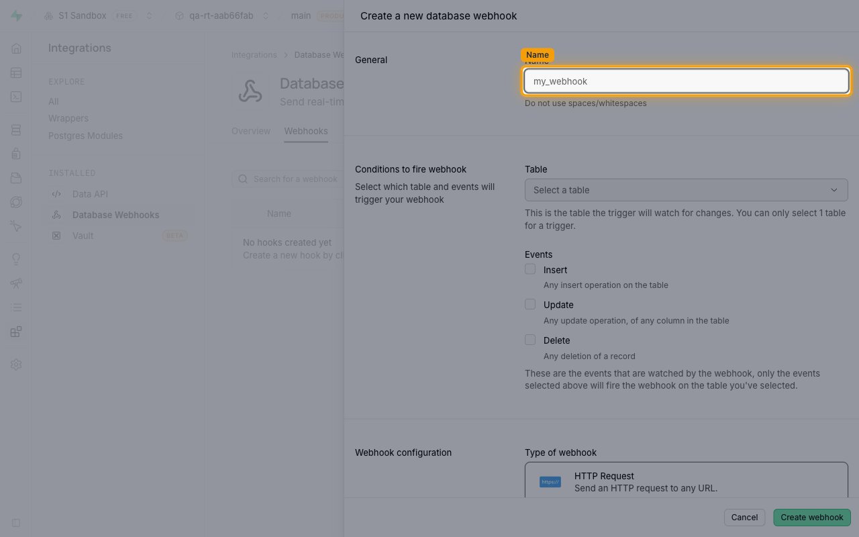Click the organization icon beside S1 Sandbox
Viewport: 859px width, 537px height.
point(49,15)
